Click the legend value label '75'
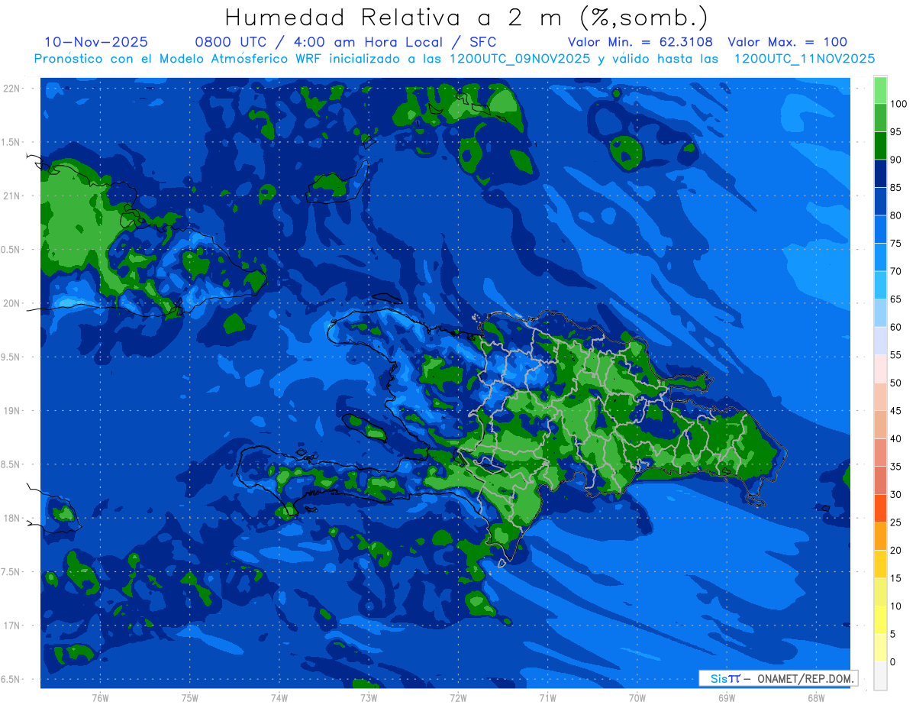916x708 pixels. (895, 243)
